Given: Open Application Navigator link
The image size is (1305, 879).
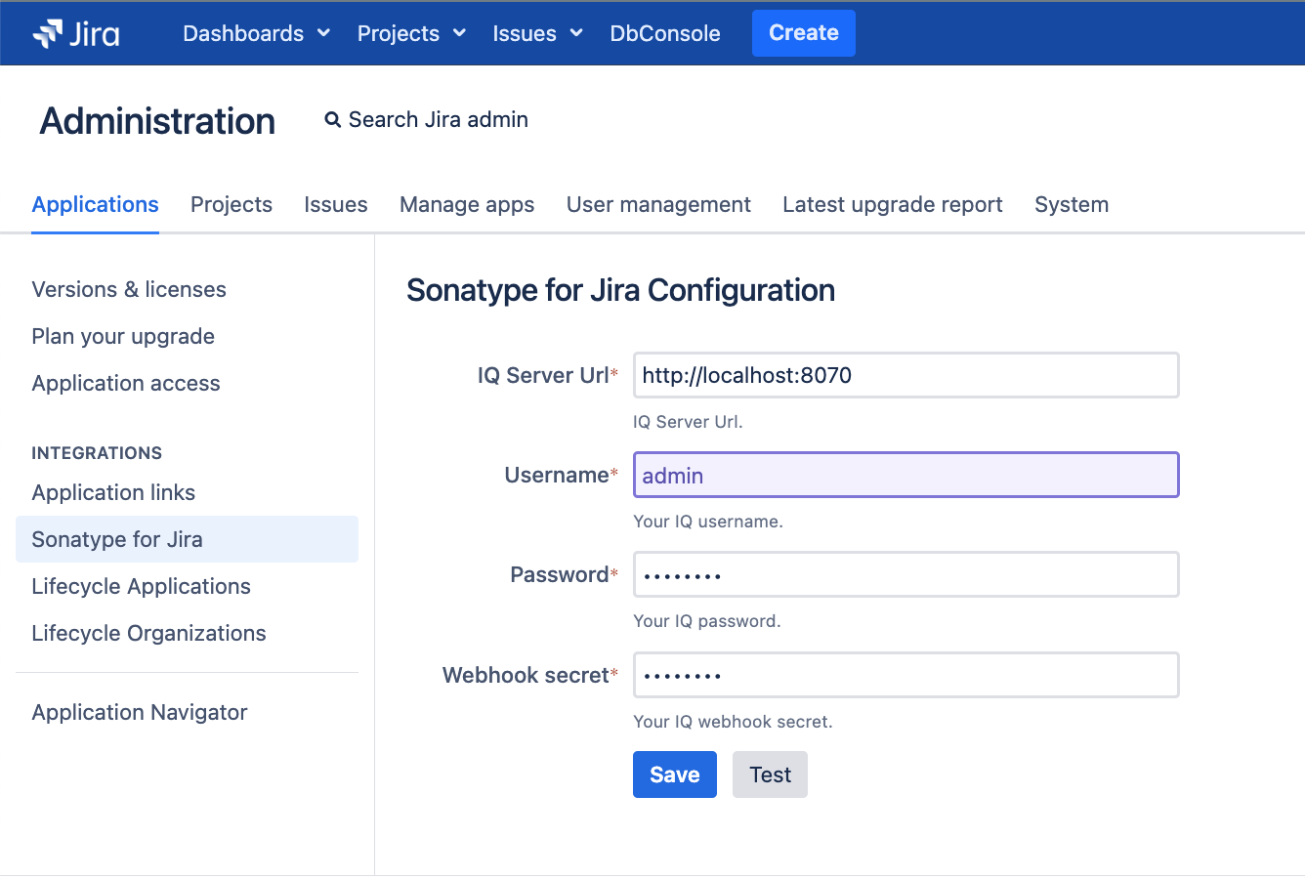Looking at the screenshot, I should point(140,712).
